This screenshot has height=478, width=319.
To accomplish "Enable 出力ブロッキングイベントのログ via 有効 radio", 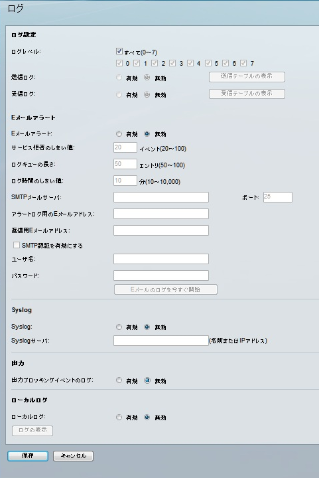I will pyautogui.click(x=119, y=380).
